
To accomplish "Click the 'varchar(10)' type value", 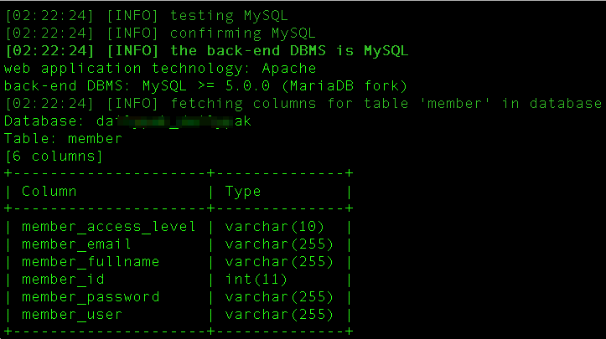I will point(274,227).
